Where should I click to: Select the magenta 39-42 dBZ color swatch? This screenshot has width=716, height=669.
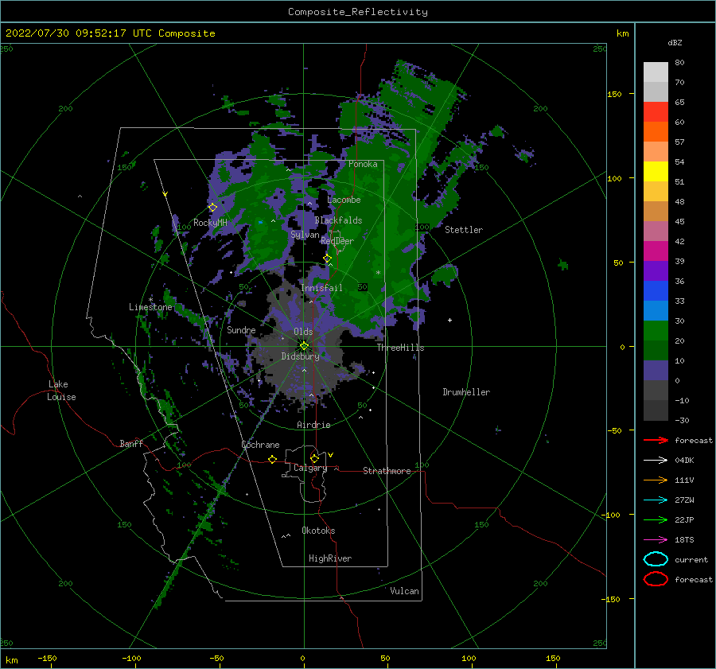click(x=656, y=251)
